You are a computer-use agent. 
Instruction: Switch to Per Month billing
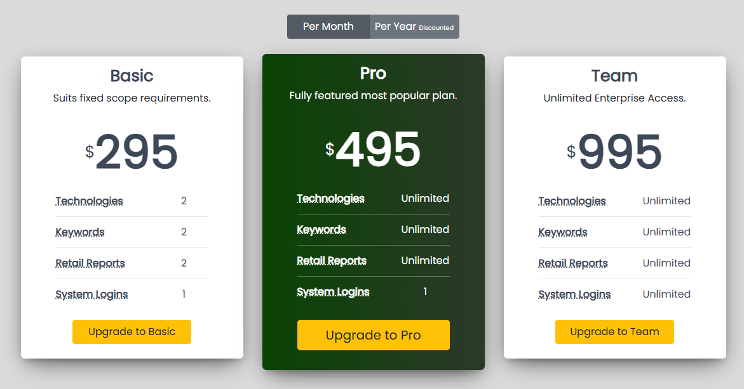click(328, 27)
